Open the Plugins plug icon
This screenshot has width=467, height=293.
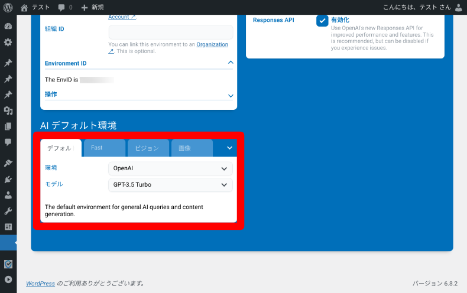tap(8, 179)
